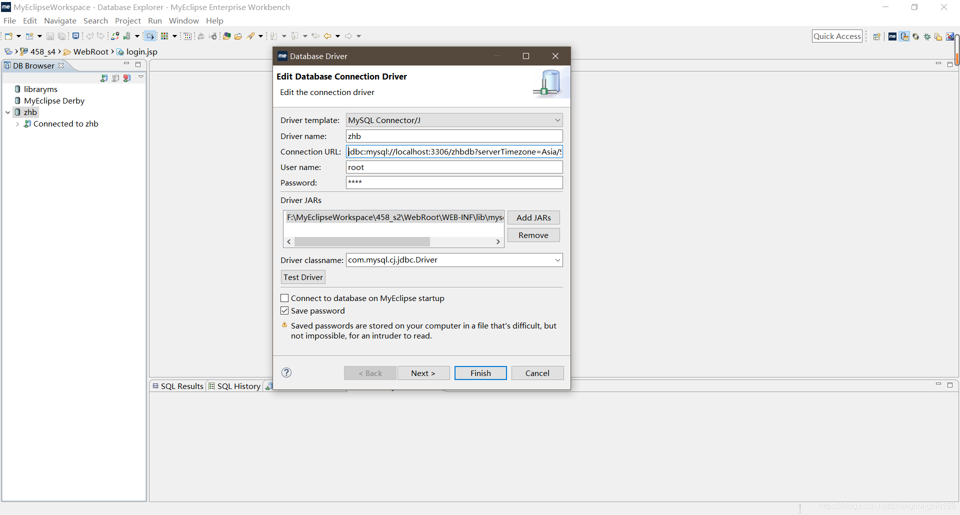Switch to the MyEclipse 'me' perspective icon
960x515 pixels.
click(892, 36)
